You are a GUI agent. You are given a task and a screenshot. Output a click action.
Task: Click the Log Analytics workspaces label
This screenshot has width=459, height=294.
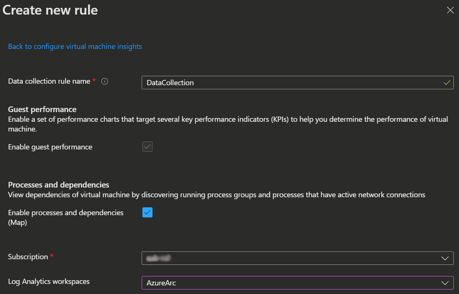tap(49, 281)
